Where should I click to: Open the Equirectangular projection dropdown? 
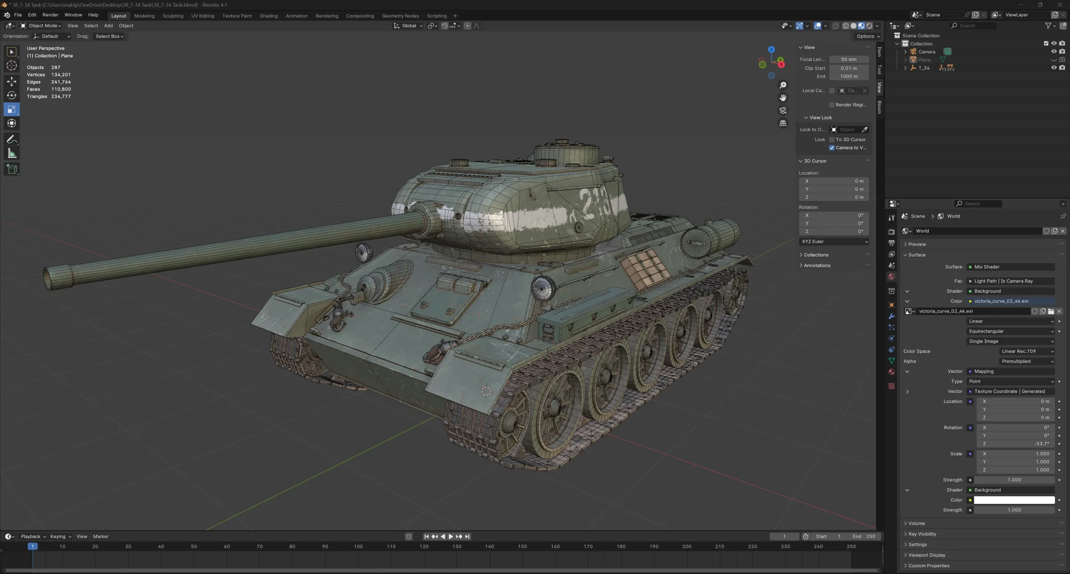[x=1011, y=331]
